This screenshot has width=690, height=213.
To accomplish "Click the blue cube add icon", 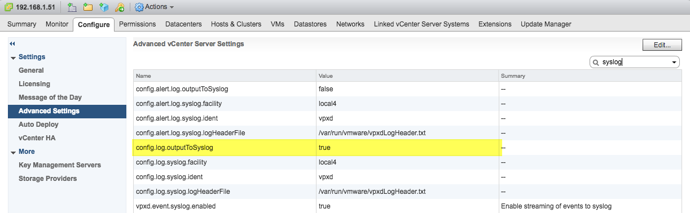I will [x=104, y=7].
